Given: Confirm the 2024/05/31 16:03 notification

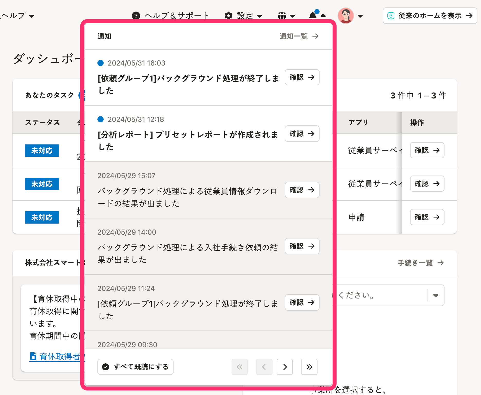Looking at the screenshot, I should tap(302, 77).
